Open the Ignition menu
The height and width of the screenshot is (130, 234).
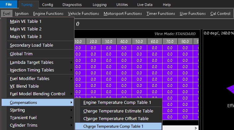tap(22, 14)
